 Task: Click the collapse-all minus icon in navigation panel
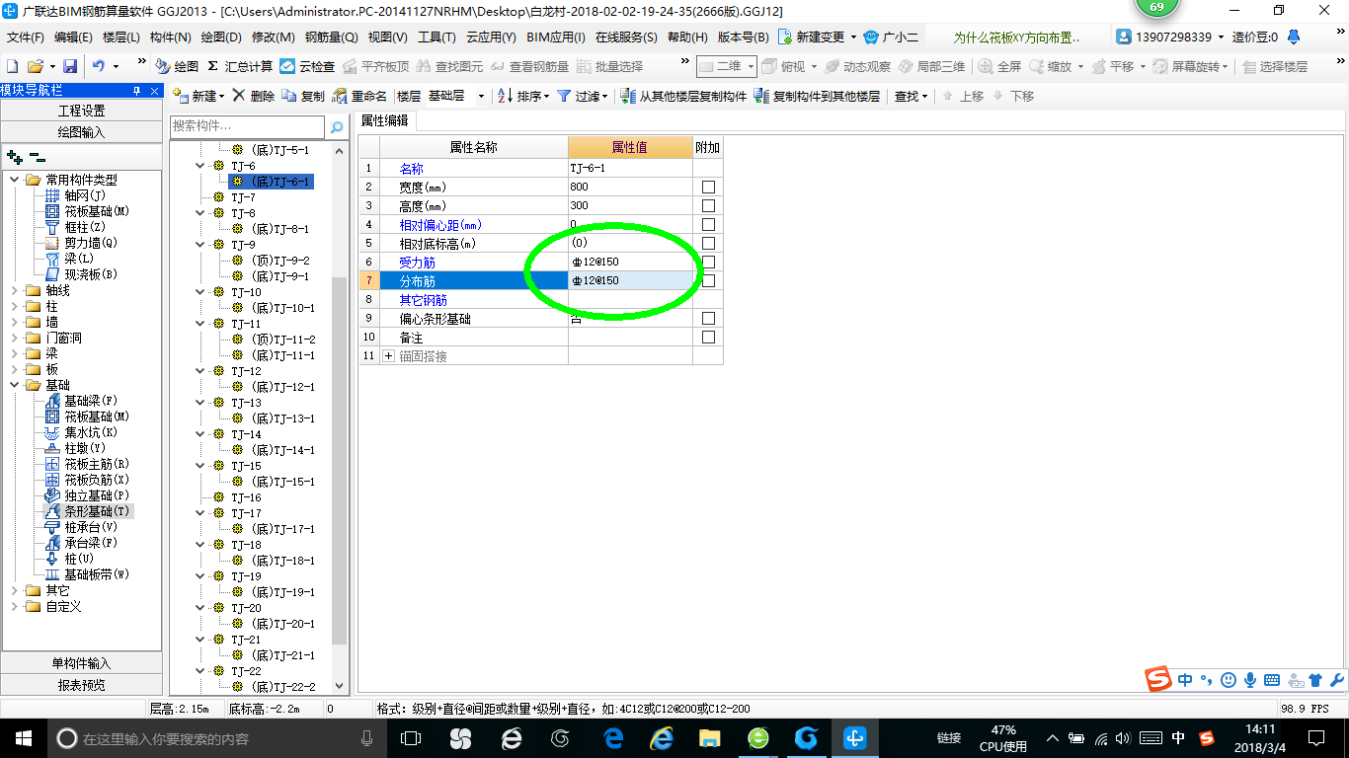pyautogui.click(x=38, y=156)
